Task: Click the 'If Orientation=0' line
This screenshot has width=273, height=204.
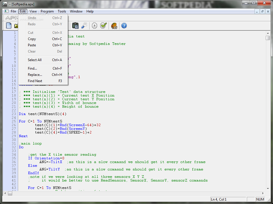Action: [46, 158]
